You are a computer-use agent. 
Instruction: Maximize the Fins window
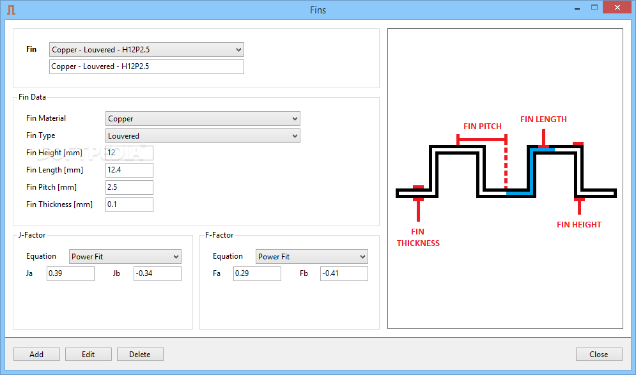pyautogui.click(x=594, y=7)
